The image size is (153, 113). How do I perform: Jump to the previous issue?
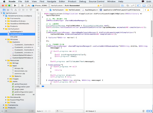tap(145, 10)
